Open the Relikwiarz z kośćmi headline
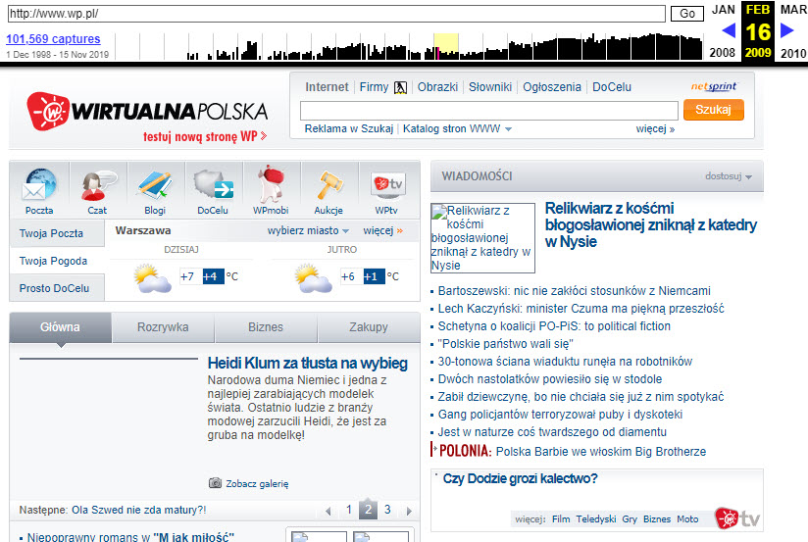This screenshot has height=542, width=808. tap(651, 225)
